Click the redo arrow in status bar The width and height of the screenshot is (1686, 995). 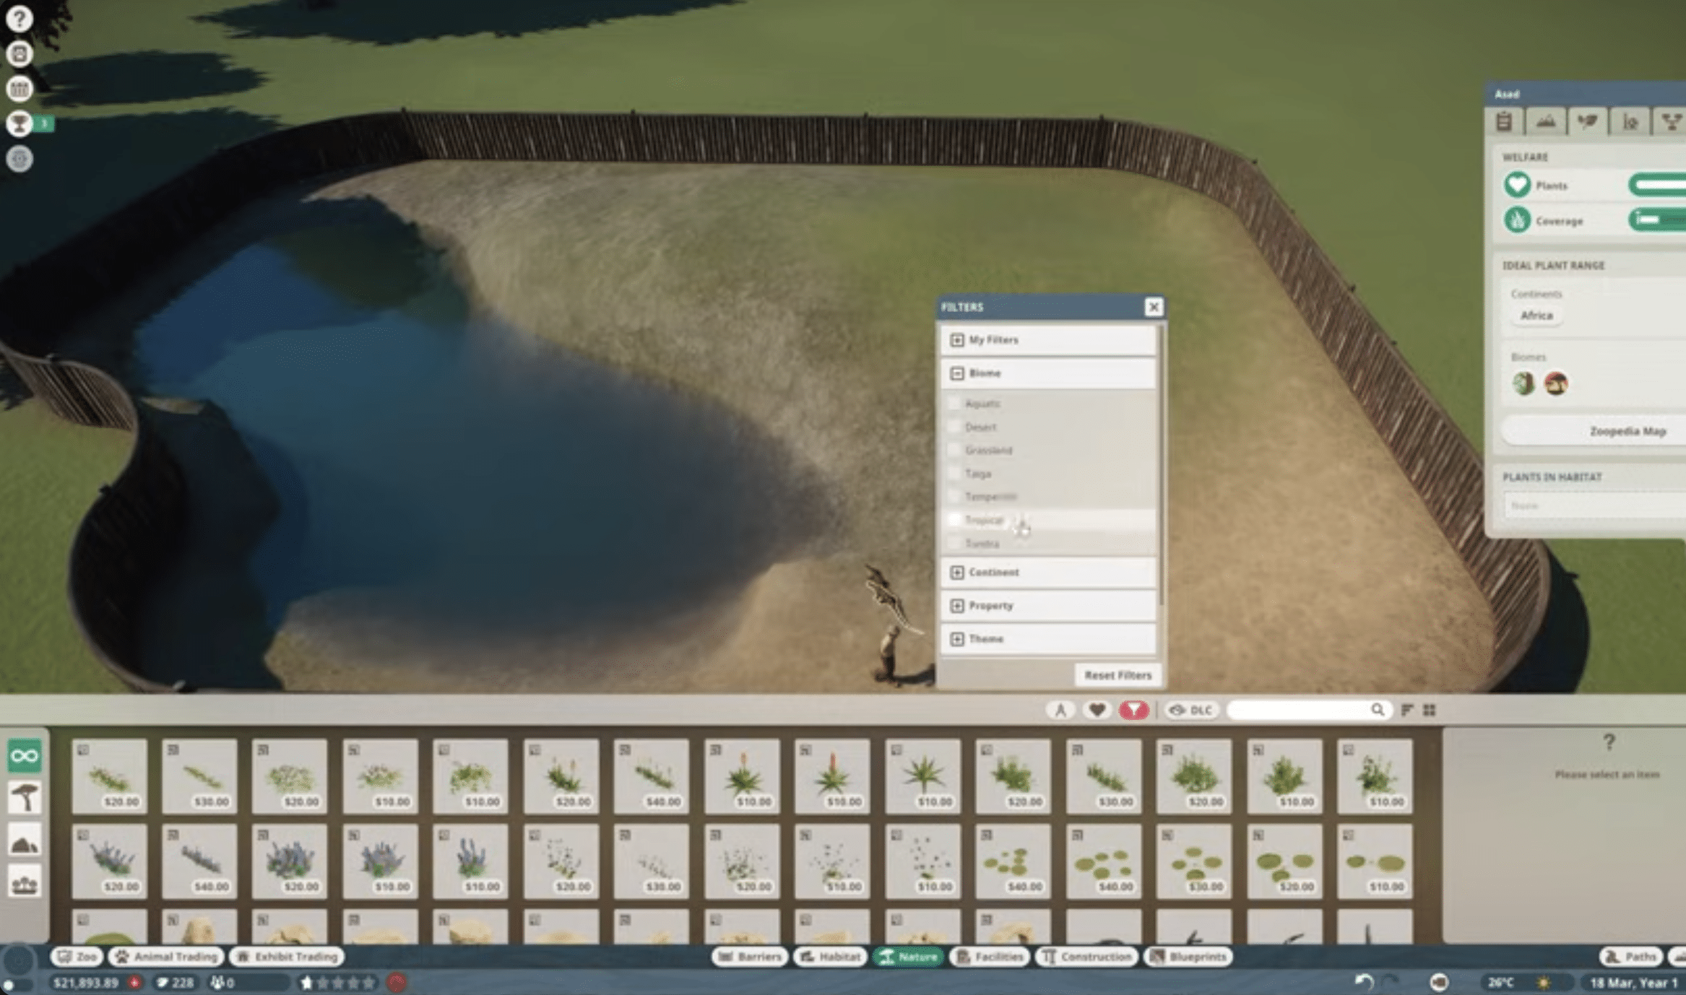point(1390,982)
